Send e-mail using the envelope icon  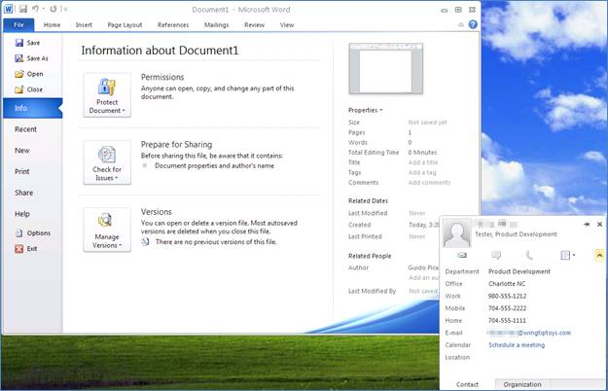tap(462, 255)
